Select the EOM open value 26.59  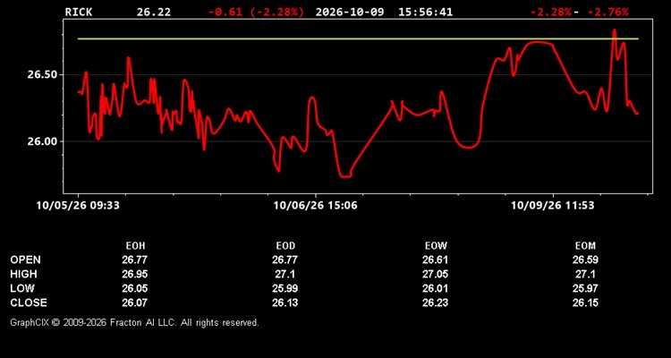point(585,260)
